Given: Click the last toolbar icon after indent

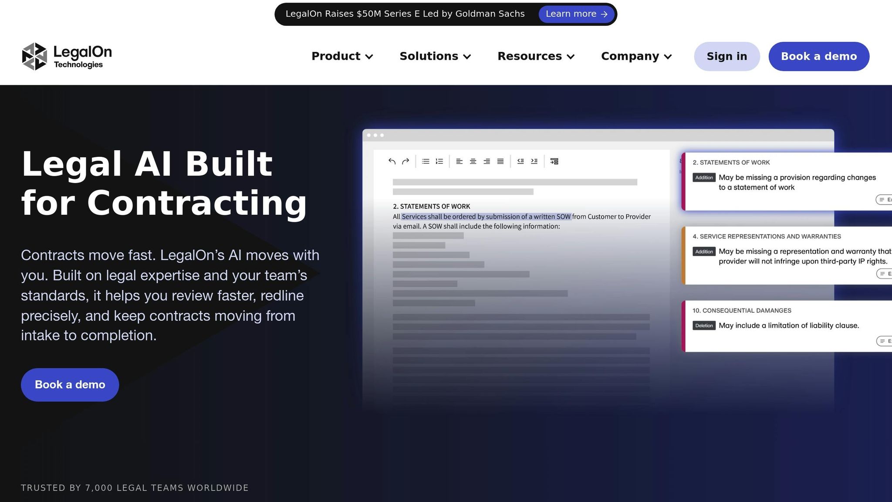Looking at the screenshot, I should (x=554, y=161).
